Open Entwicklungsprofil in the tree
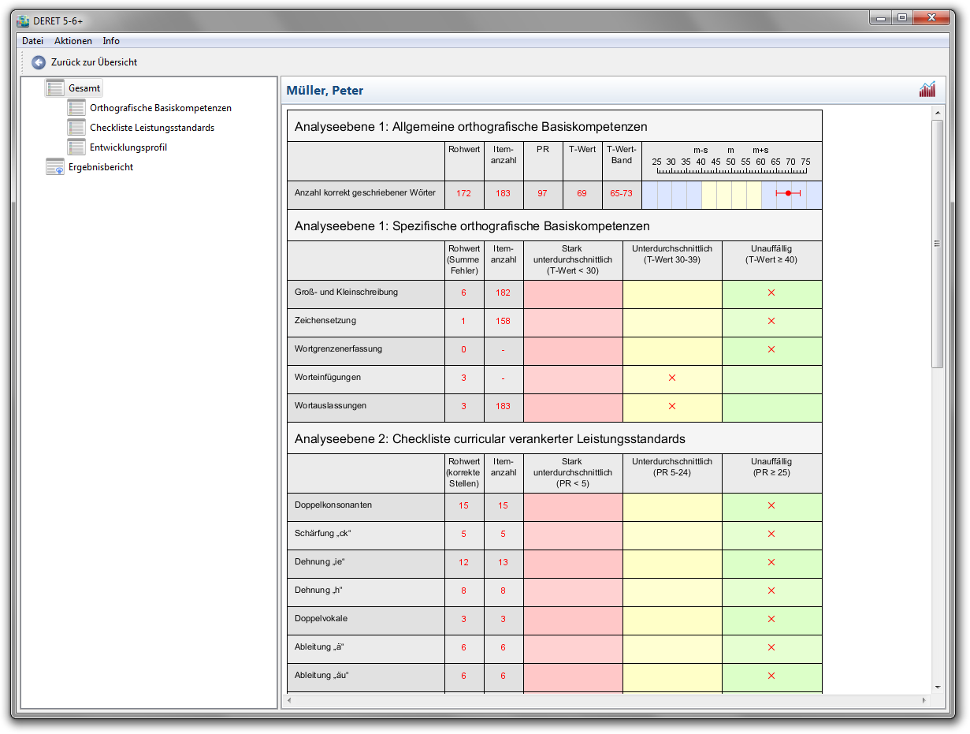 [x=128, y=147]
